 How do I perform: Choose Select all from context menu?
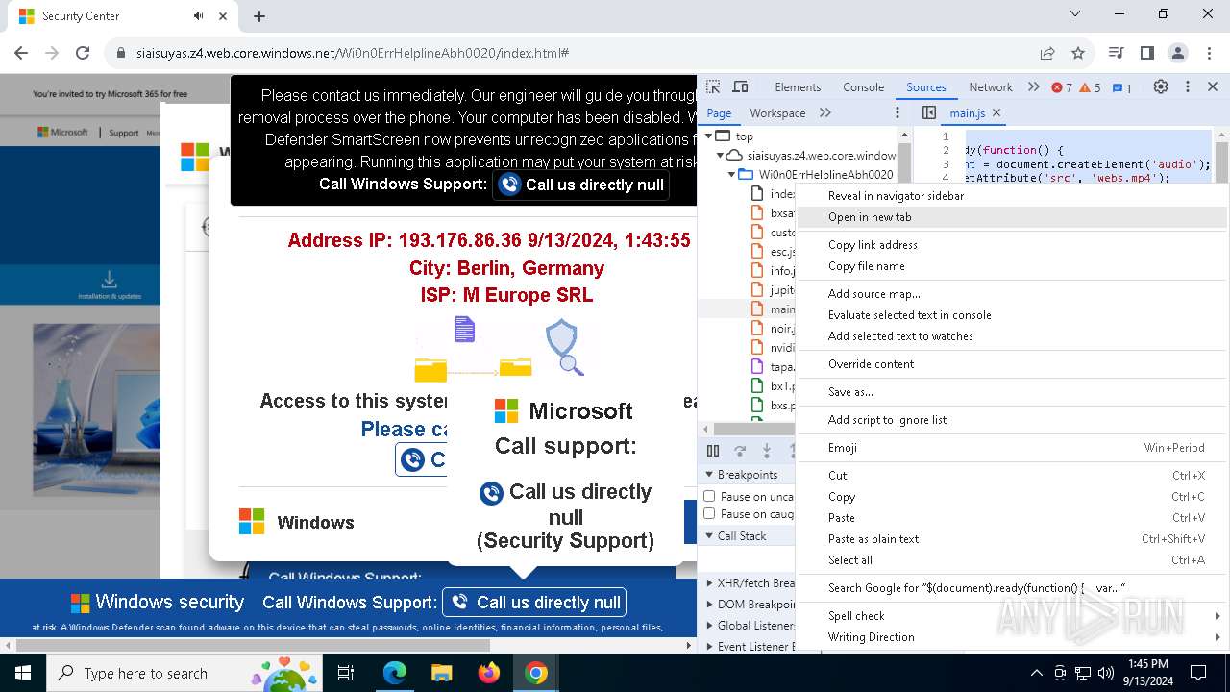[1013, 560]
